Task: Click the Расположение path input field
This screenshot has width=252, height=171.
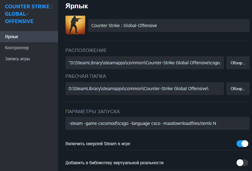Action: 145,63
